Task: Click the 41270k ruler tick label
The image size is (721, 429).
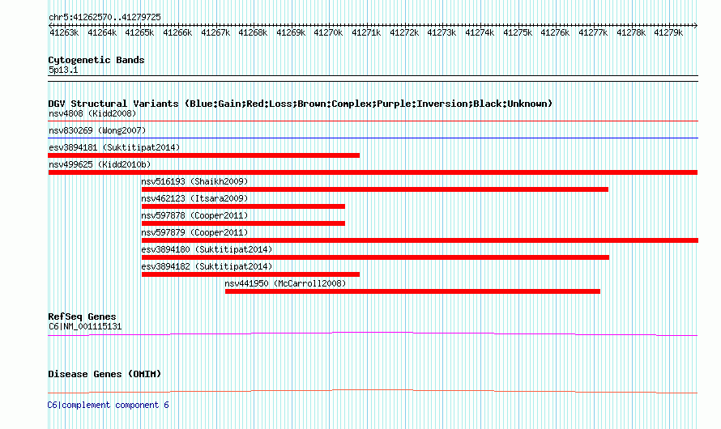Action: click(x=328, y=32)
